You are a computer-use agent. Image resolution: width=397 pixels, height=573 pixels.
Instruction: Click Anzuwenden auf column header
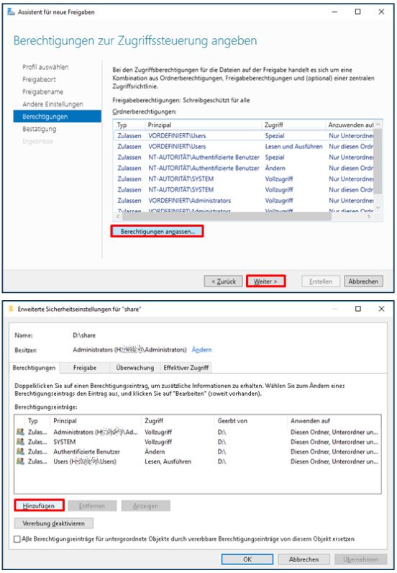(x=350, y=125)
